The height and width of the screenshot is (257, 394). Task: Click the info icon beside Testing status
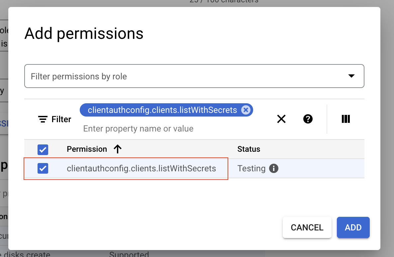pos(273,168)
